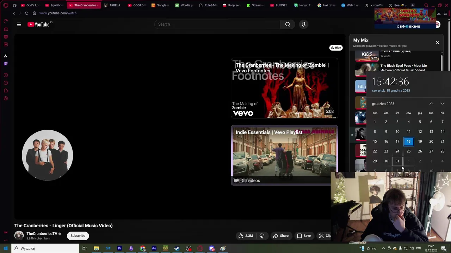Open the Aria AI sidebar icon
This screenshot has height=253, width=451.
click(6, 56)
